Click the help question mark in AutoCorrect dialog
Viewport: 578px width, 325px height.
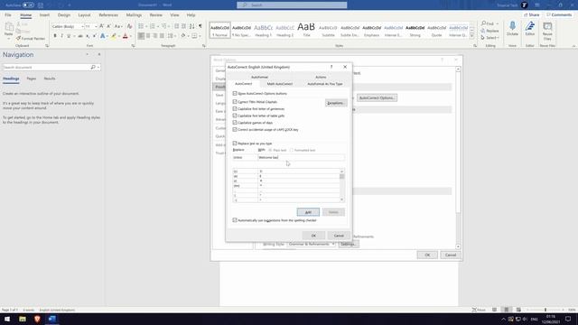click(x=331, y=67)
